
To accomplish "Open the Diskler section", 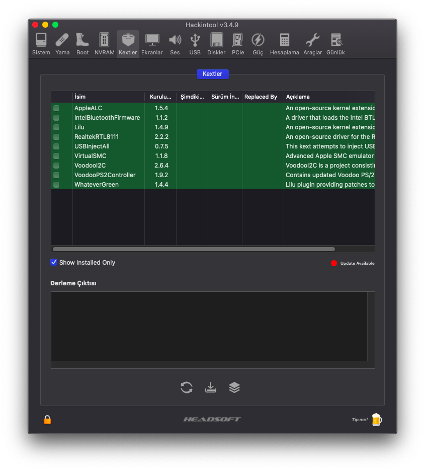I will (216, 44).
